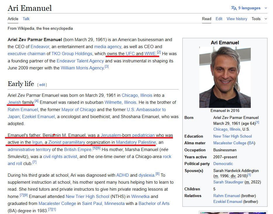Open the Saint Paul, Minnesota link
This screenshot has width=273, height=214.
click(103, 204)
